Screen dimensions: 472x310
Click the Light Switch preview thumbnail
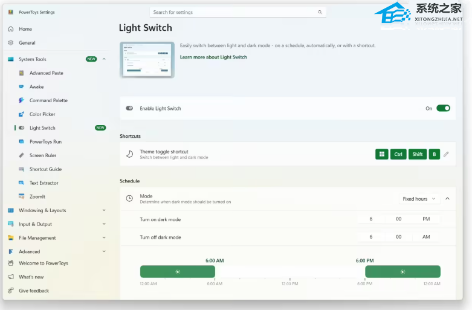(x=147, y=60)
